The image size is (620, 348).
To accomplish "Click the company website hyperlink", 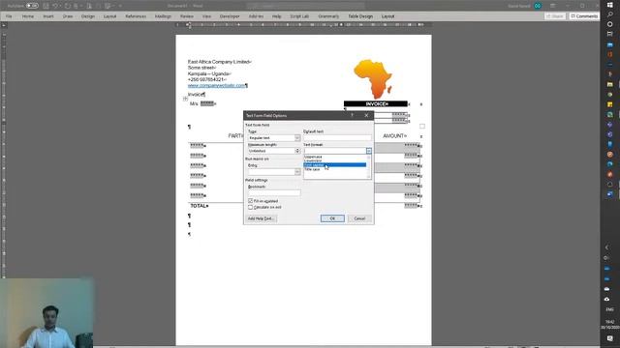I will click(x=216, y=86).
